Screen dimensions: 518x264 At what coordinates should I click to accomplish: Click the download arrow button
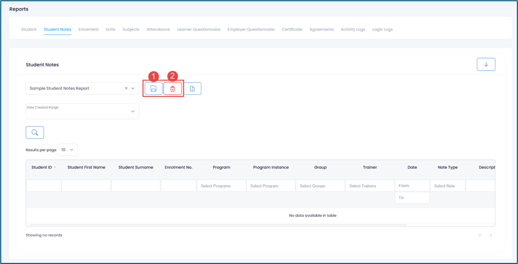pyautogui.click(x=486, y=65)
